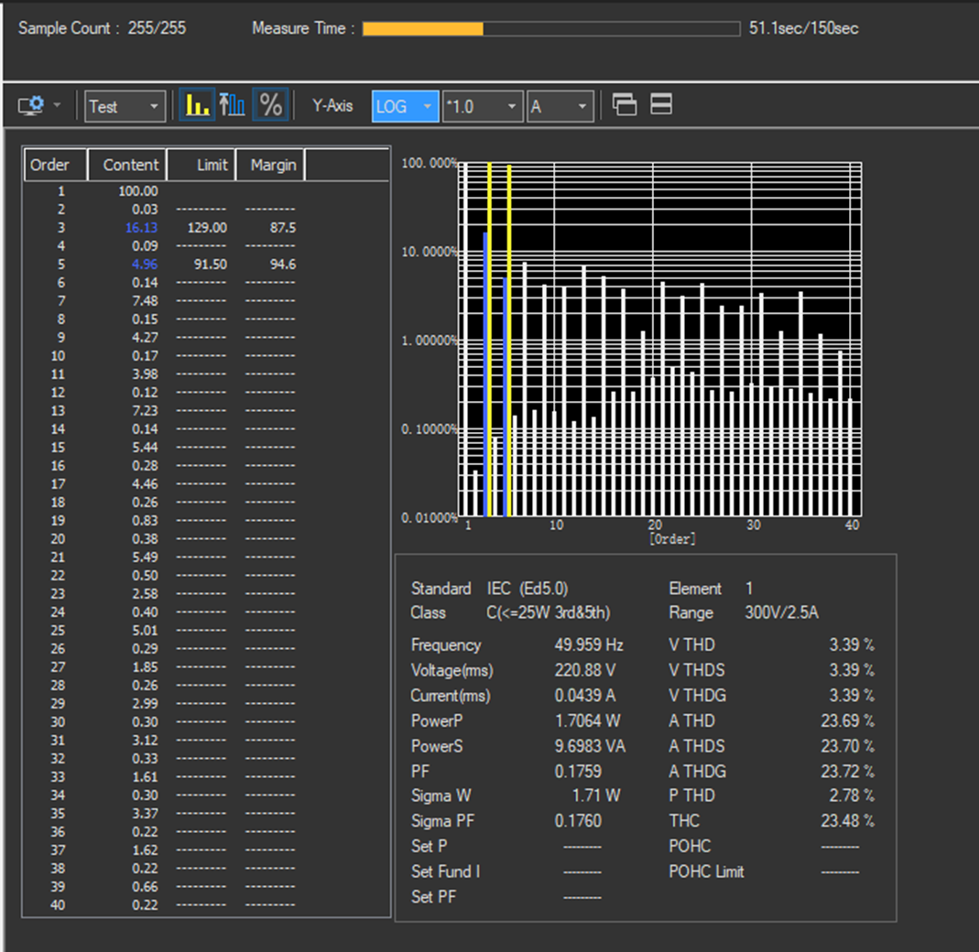Click the order 1 content value 100.00
Viewport: 979px width, 952px height.
point(138,191)
